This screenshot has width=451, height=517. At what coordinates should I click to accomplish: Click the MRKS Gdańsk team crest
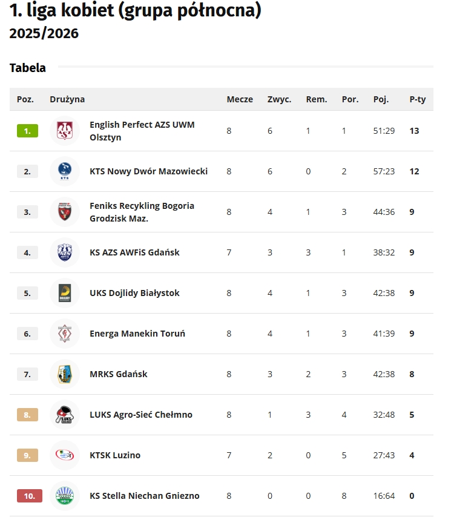click(65, 374)
